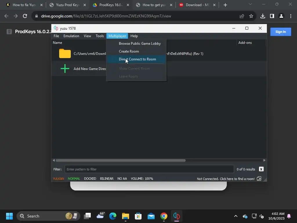Image resolution: width=297 pixels, height=223 pixels.
Task: Click Google Chrome taskbar icon
Action: (x=164, y=216)
